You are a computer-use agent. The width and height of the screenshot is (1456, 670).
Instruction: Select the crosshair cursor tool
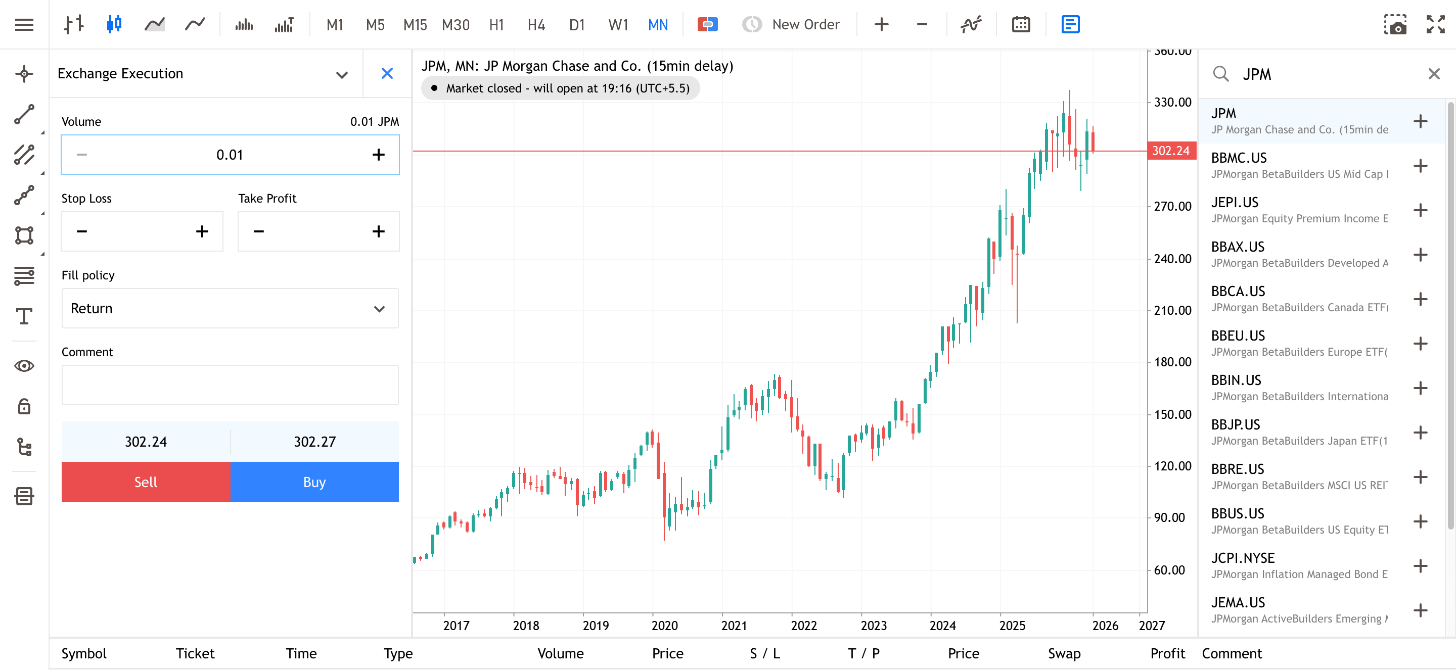24,73
